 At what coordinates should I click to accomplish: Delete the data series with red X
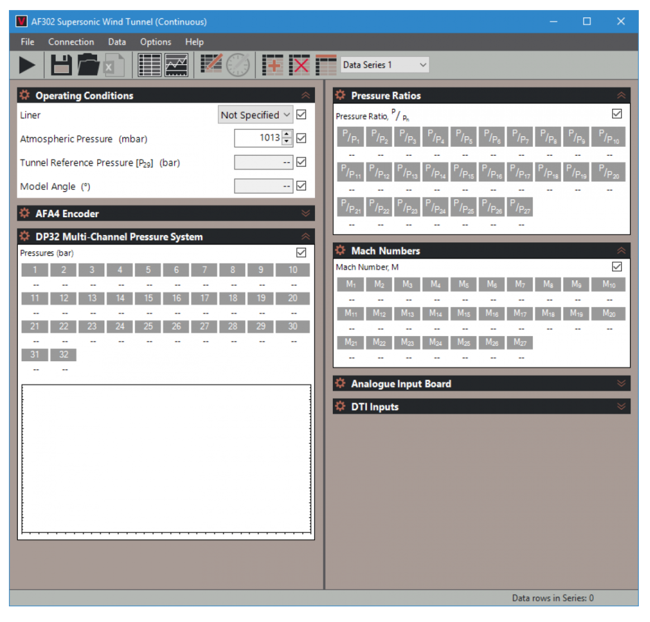(x=299, y=65)
